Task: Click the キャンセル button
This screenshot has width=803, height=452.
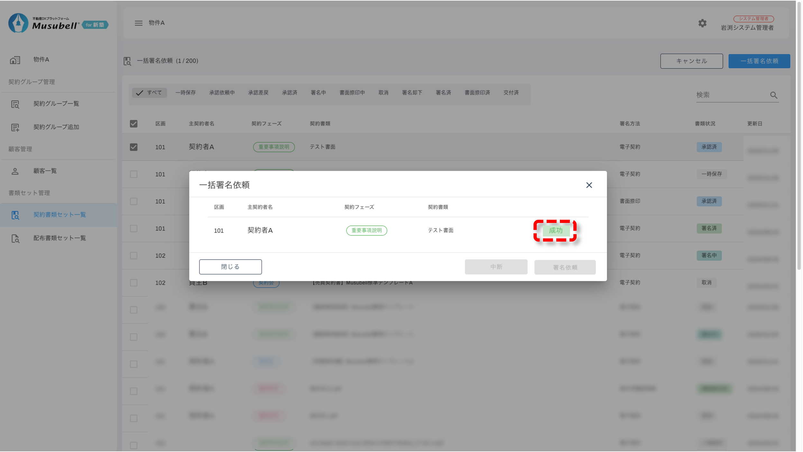Action: click(691, 61)
